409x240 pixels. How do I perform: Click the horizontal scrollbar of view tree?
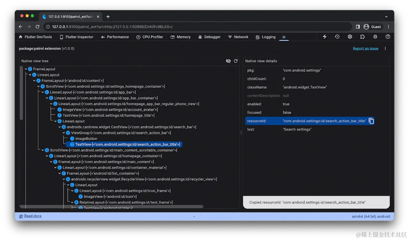111,206
